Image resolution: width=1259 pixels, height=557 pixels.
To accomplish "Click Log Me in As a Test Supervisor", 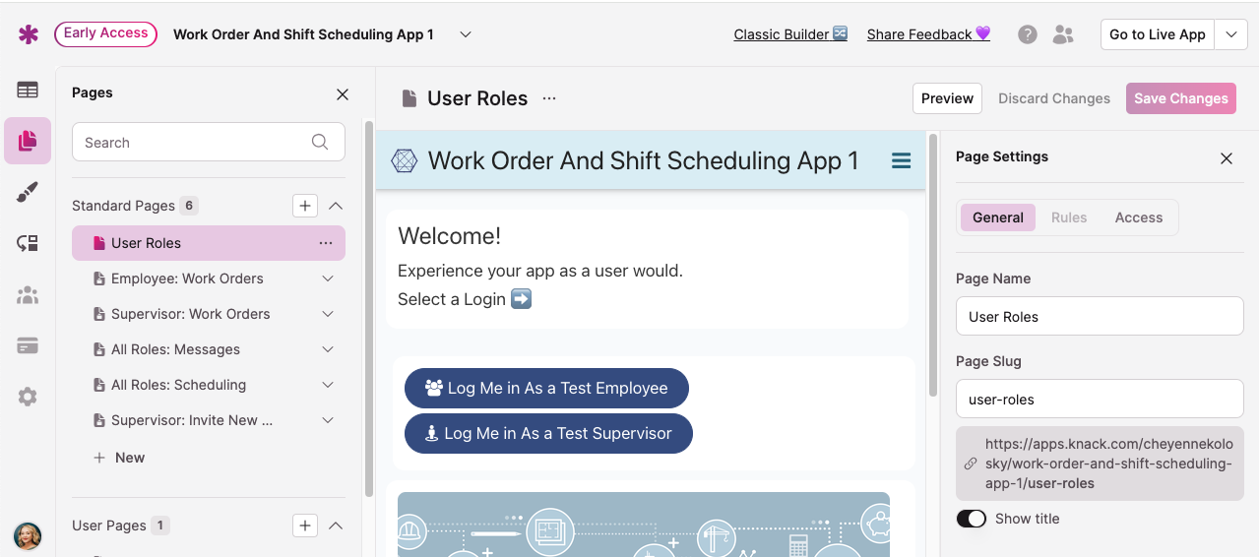I will [x=548, y=433].
